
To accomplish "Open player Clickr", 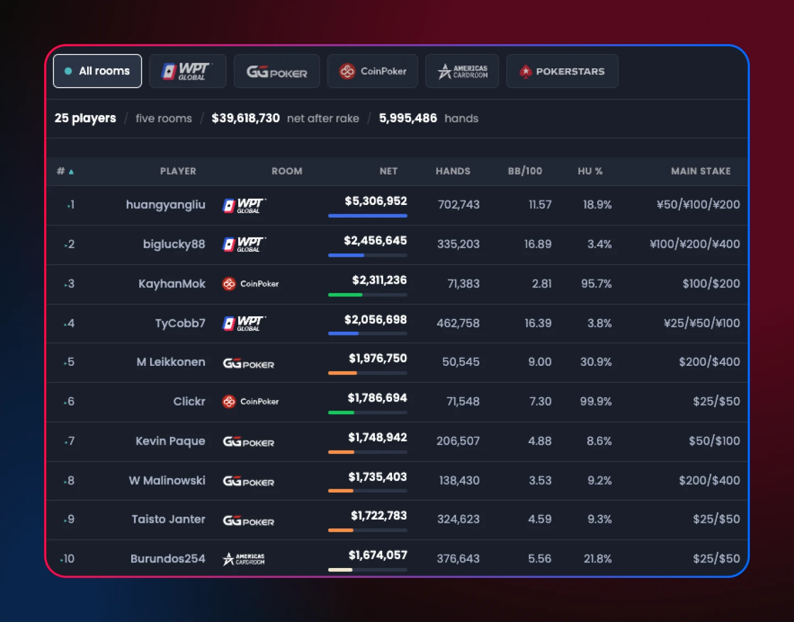I will coord(189,402).
